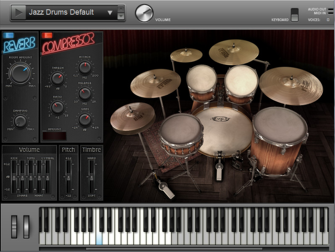Image resolution: width=335 pixels, height=252 pixels.
Task: Click the MIDI IN indicator
Action: tap(330, 13)
